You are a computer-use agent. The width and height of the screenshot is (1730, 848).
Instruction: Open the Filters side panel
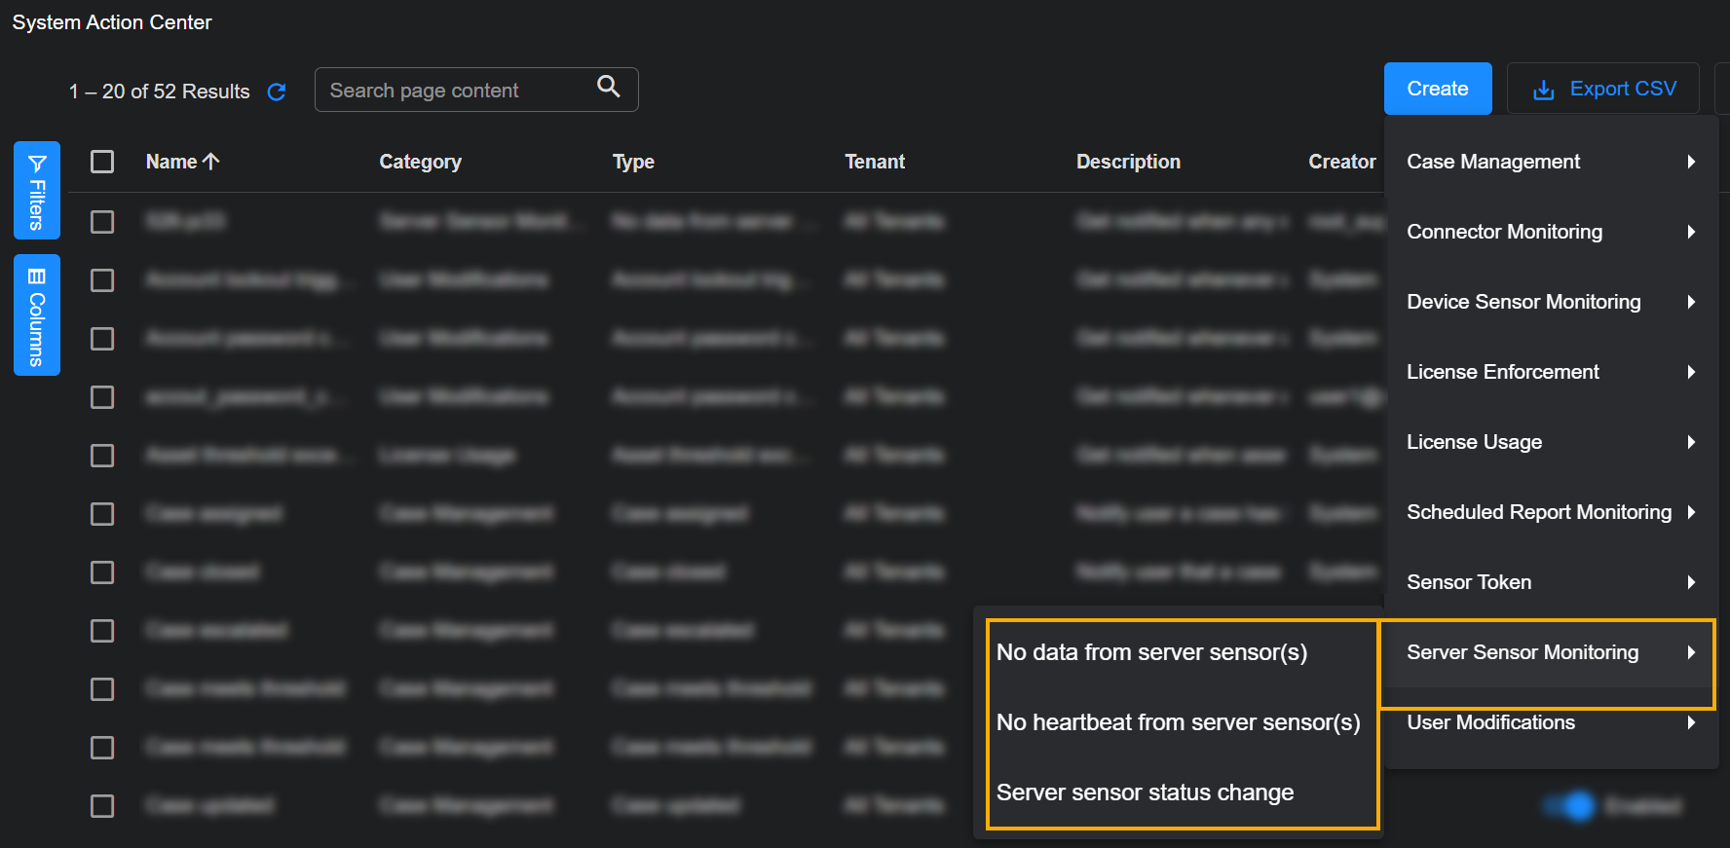pyautogui.click(x=37, y=191)
